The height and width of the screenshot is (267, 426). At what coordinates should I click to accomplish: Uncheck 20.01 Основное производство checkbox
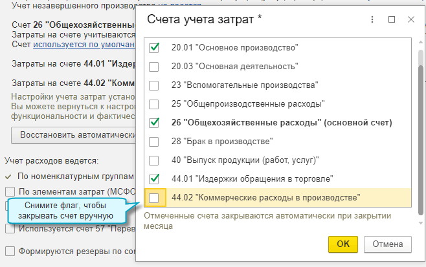point(154,48)
